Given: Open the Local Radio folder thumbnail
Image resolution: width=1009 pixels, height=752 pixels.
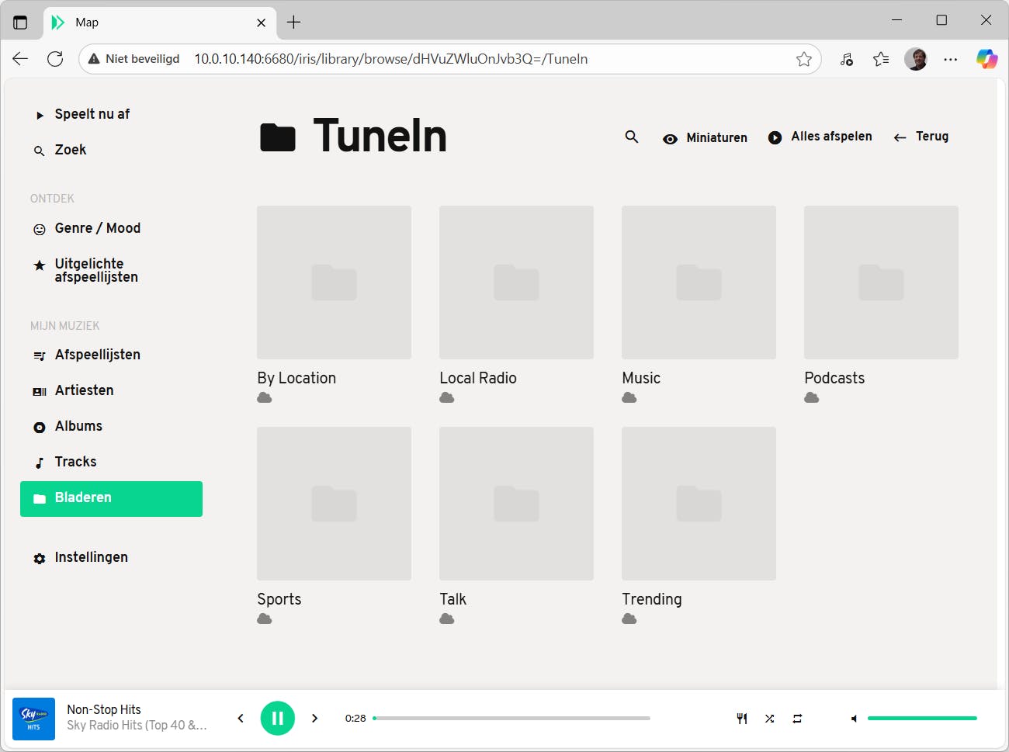Looking at the screenshot, I should [516, 282].
